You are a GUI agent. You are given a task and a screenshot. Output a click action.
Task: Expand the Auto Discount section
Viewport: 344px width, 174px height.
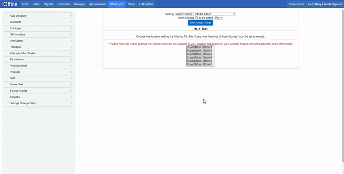click(x=38, y=16)
